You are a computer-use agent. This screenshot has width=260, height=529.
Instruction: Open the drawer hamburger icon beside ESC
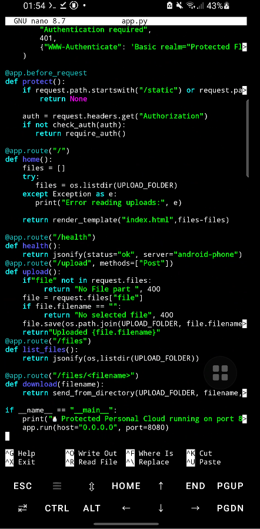pos(57,486)
